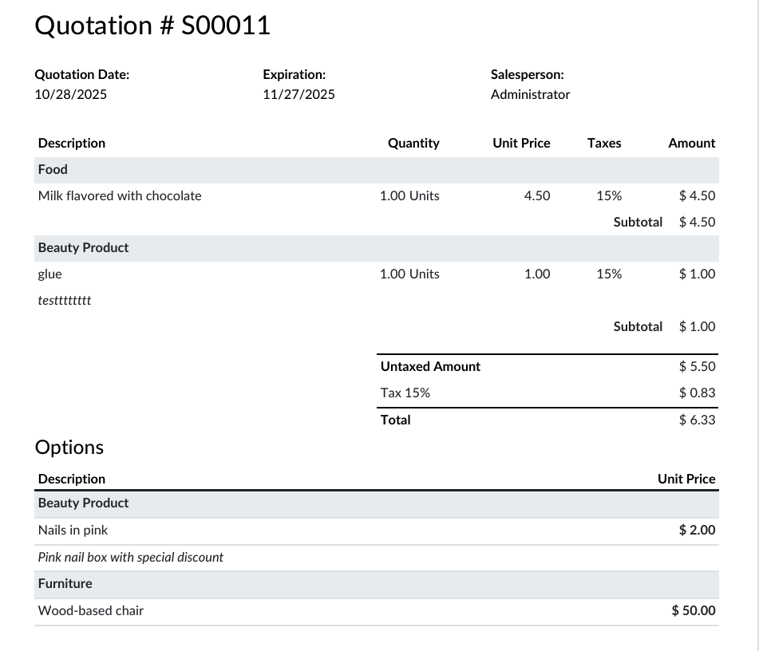Select the quotation date 10/28/2025
The height and width of the screenshot is (651, 759).
tap(70, 94)
